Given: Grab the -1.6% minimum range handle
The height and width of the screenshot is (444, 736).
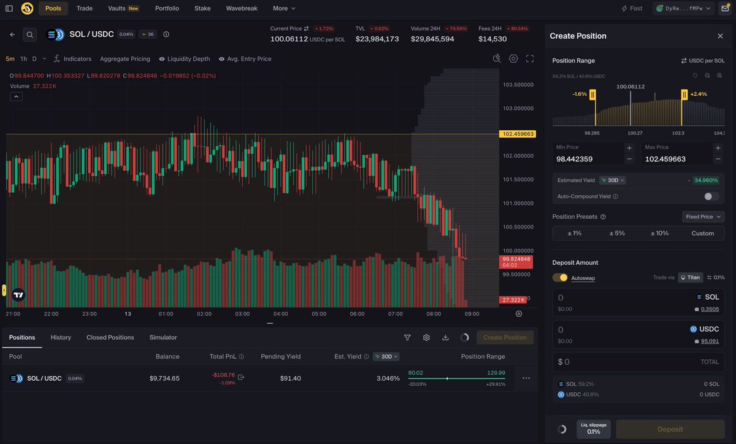Looking at the screenshot, I should coord(592,95).
